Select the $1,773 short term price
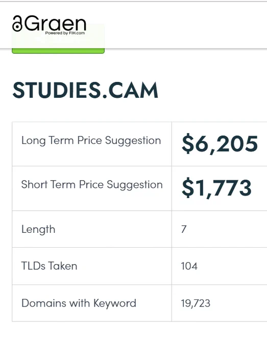The image size is (267, 348). coord(216,188)
